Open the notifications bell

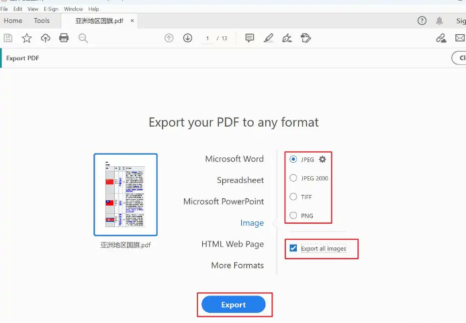pos(439,21)
